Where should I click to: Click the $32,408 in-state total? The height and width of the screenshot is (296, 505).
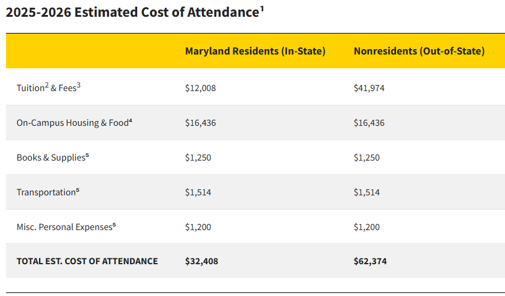pos(201,261)
